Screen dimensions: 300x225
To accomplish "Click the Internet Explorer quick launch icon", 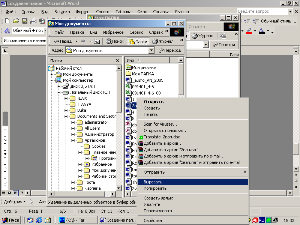I will pos(39,220).
